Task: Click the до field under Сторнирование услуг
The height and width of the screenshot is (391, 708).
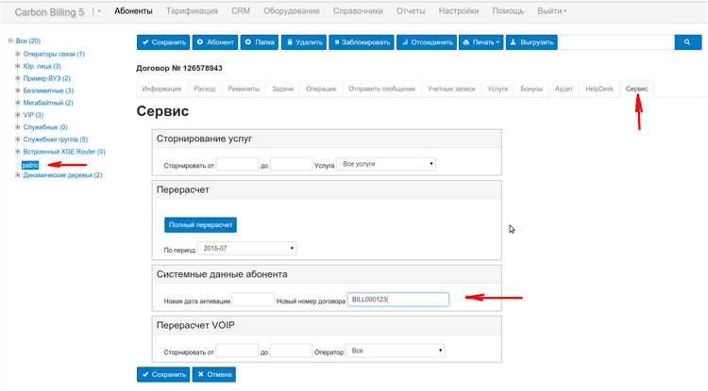Action: pyautogui.click(x=292, y=165)
